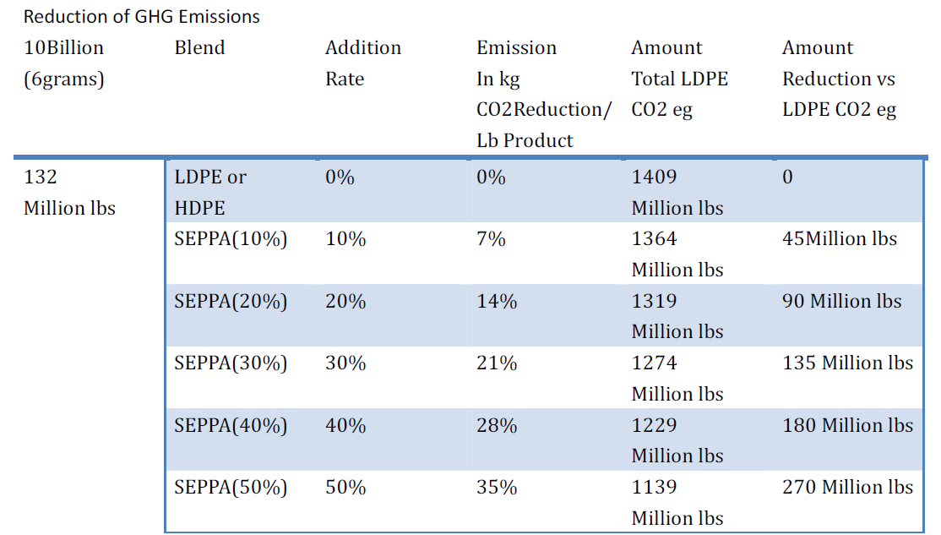Click the SEPPA(10%) blend cell
This screenshot has width=941, height=535.
point(231,239)
